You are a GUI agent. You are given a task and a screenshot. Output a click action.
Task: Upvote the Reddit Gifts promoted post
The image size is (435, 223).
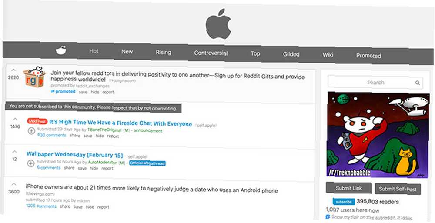tap(13, 70)
